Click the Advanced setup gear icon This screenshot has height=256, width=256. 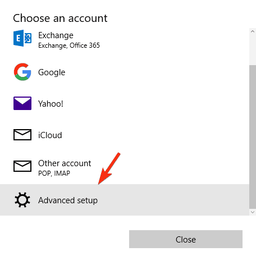pos(22,200)
